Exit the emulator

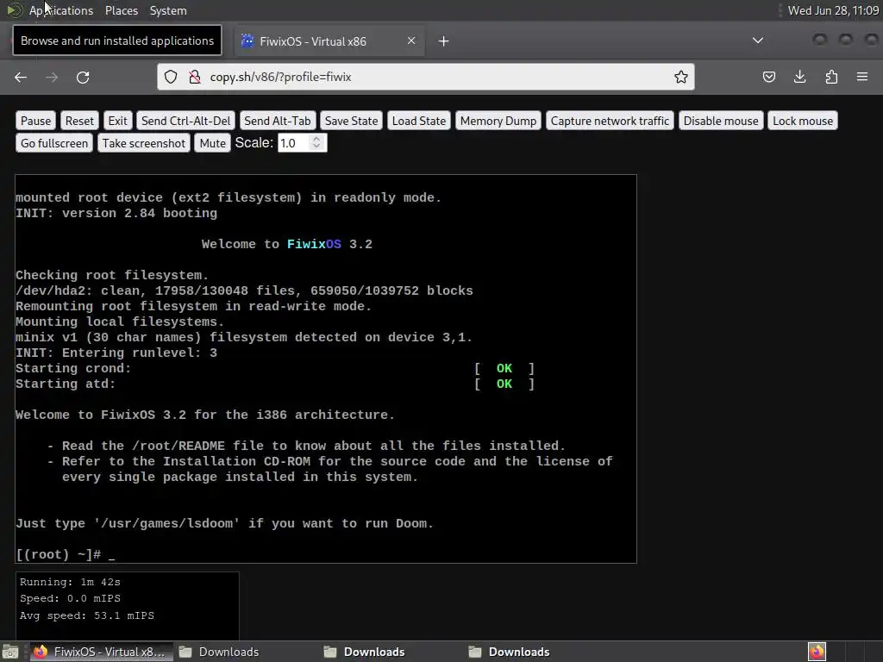117,121
